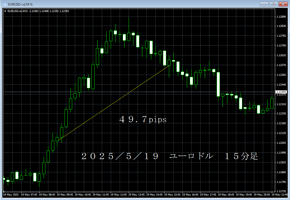290x200 pixels.
Task: Click the 19 May 20:45 time label
Action: [x=262, y=195]
